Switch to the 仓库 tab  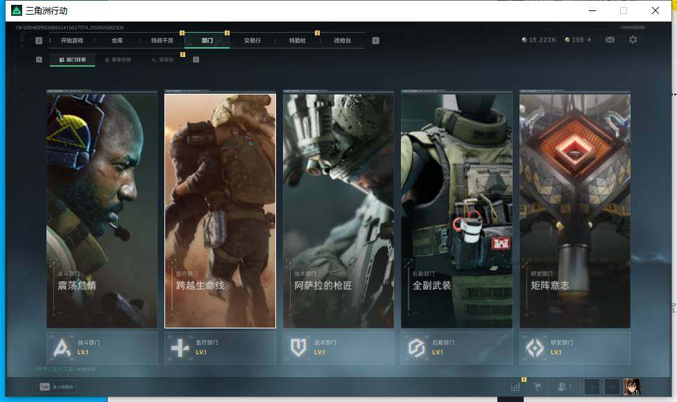(117, 41)
